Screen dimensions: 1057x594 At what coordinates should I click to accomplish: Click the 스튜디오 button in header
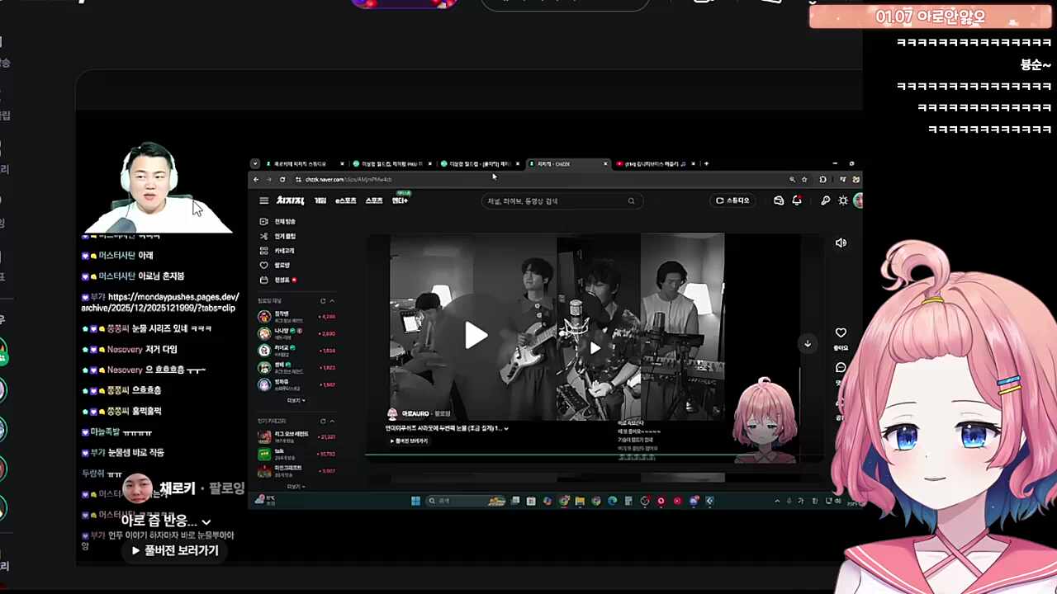tap(732, 200)
